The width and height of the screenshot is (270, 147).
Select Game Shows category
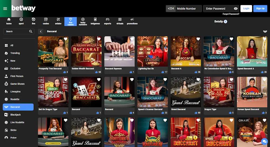pyautogui.click(x=18, y=84)
